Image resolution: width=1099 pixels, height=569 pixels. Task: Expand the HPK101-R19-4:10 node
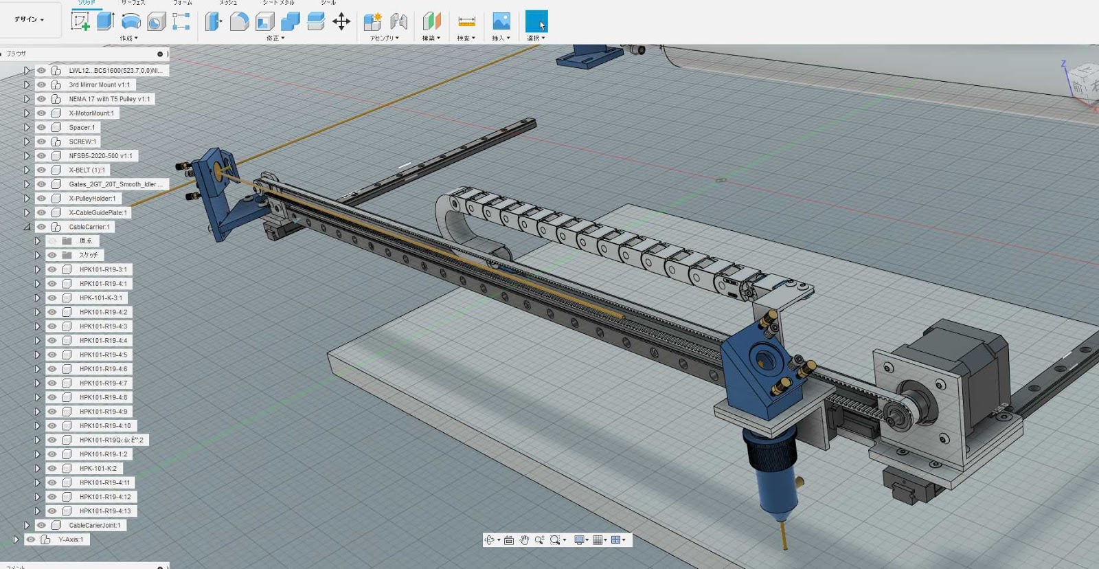(37, 425)
